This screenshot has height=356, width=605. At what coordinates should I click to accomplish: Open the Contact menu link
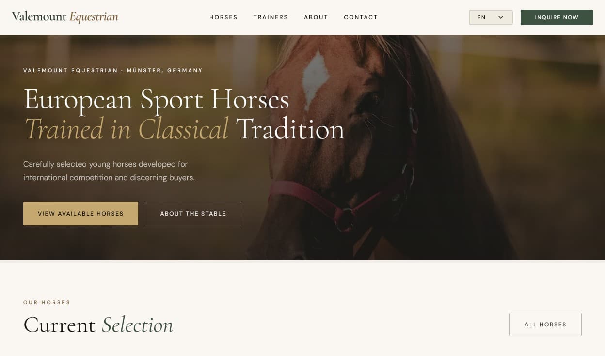click(361, 17)
